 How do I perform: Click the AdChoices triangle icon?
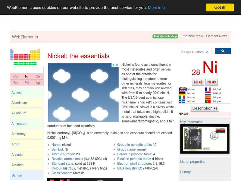113,65
